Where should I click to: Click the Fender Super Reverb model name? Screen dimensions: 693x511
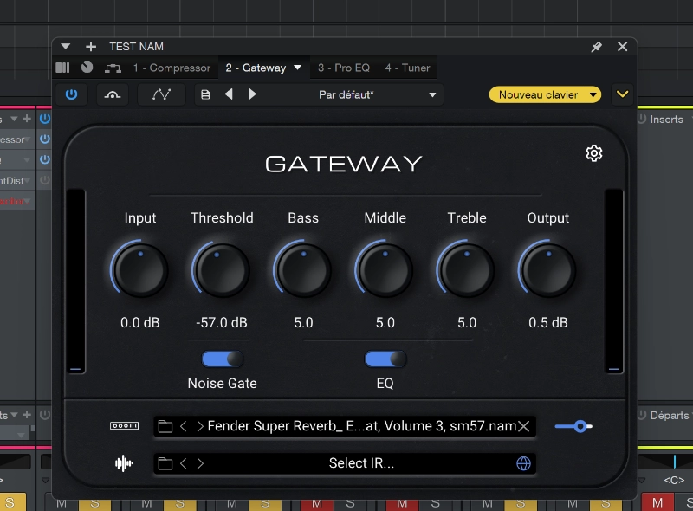pyautogui.click(x=362, y=426)
